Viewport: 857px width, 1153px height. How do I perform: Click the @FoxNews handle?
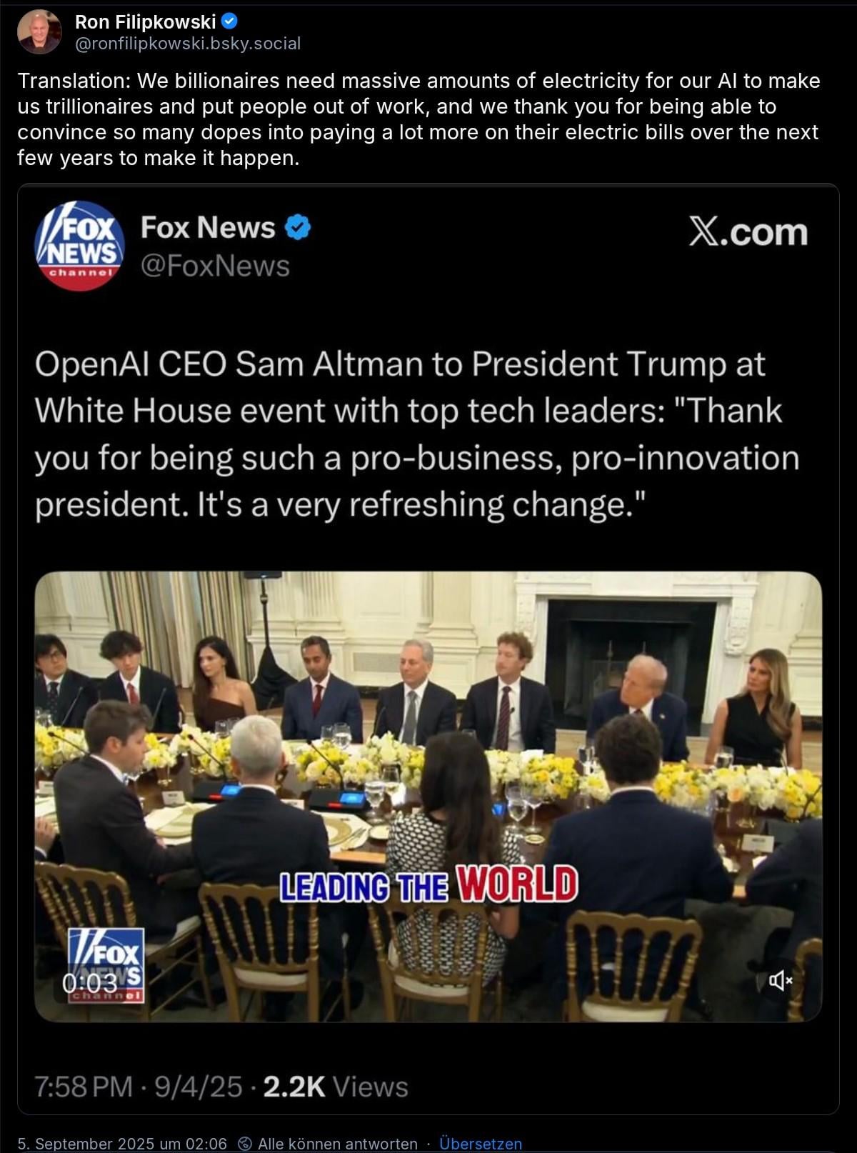[x=215, y=266]
